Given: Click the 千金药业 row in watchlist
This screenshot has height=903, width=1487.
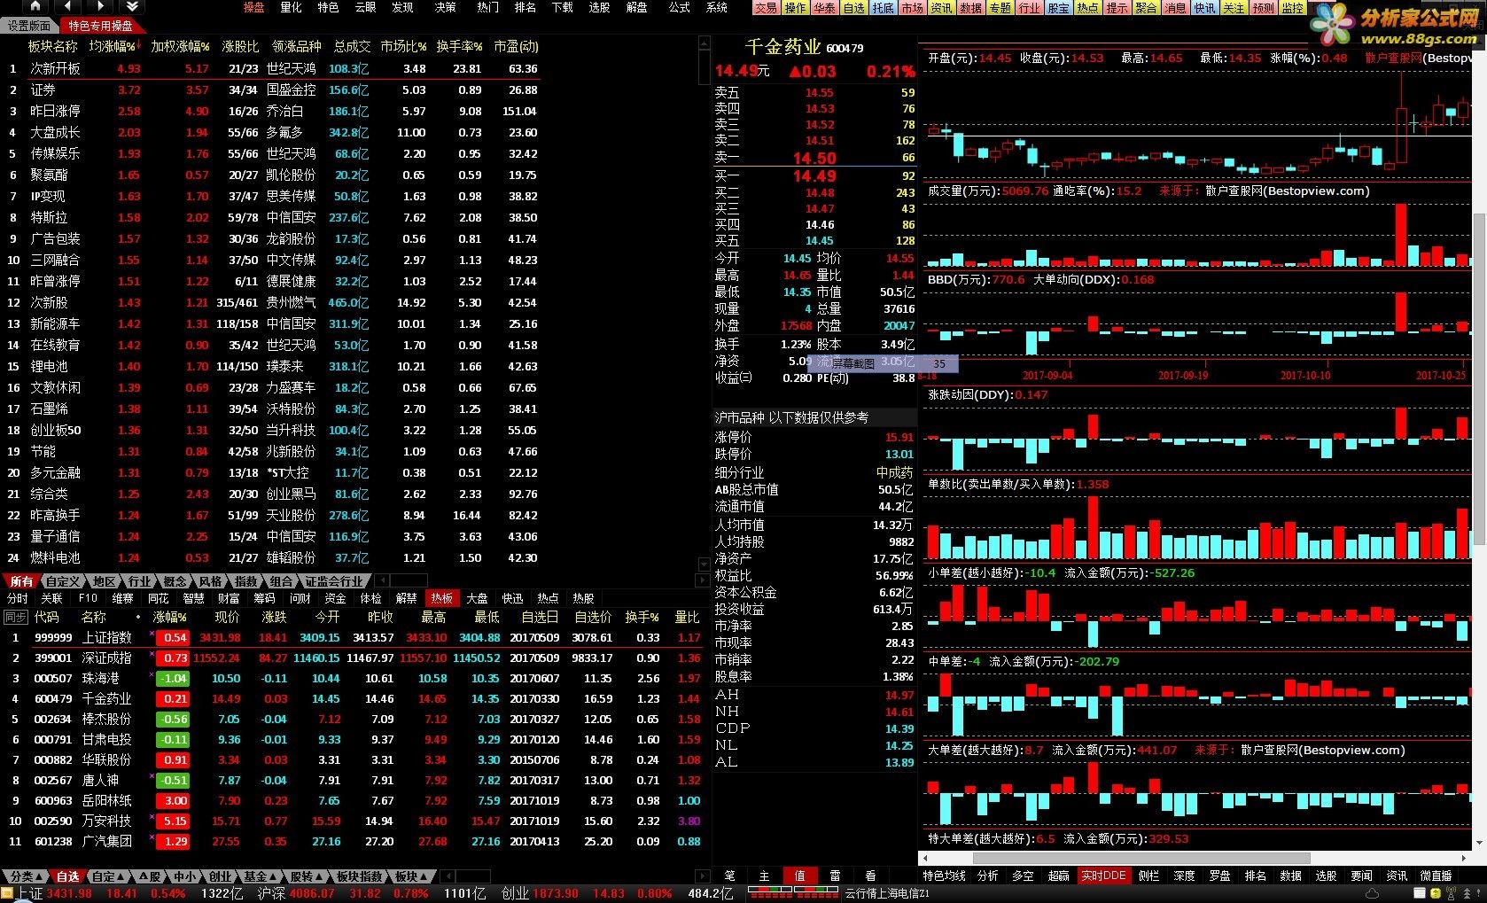Looking at the screenshot, I should point(354,698).
